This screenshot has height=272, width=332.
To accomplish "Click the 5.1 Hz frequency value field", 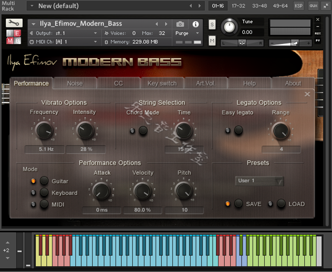I will (x=44, y=149).
